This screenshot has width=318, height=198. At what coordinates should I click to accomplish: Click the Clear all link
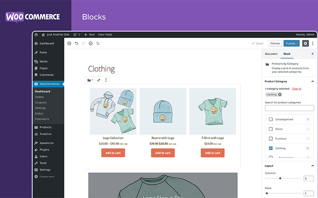coord(296,89)
